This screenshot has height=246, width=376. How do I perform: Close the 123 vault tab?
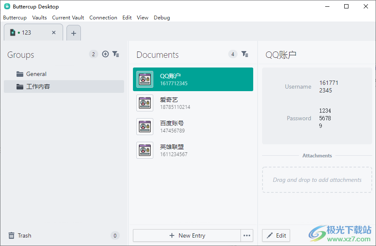[54, 32]
